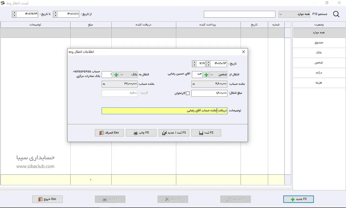The image size is (346, 208).
Task: Select درآمد in the status list
Action: (319, 73)
